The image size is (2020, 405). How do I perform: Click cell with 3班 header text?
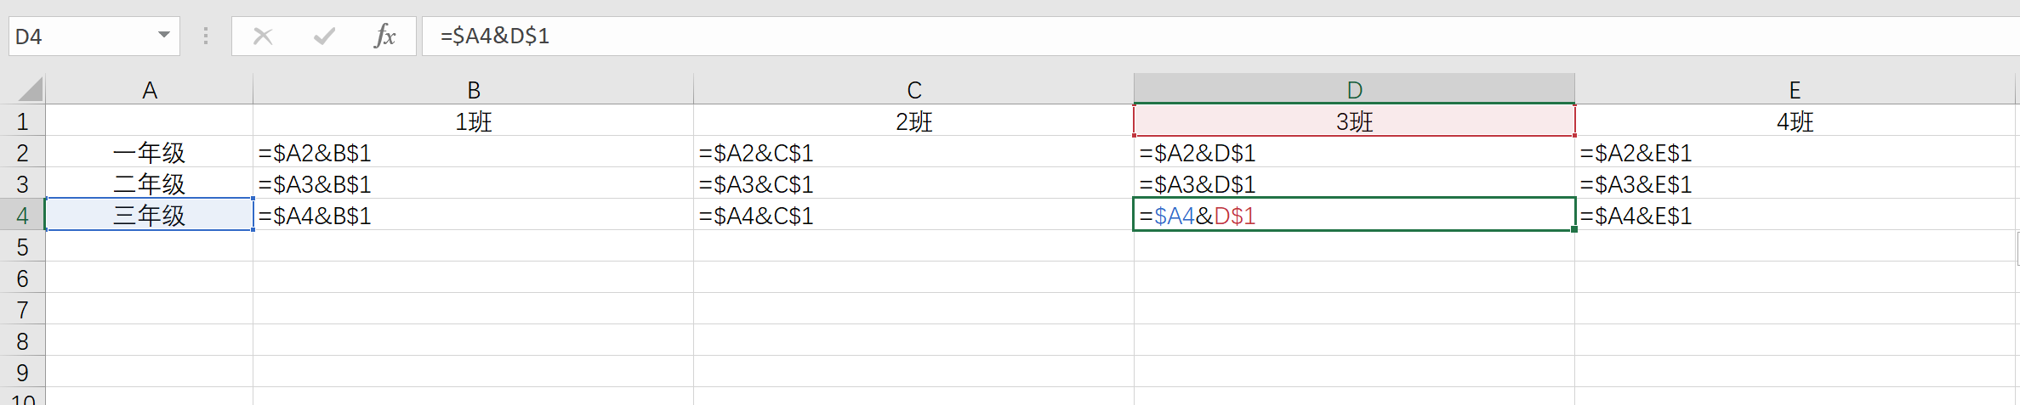1355,121
